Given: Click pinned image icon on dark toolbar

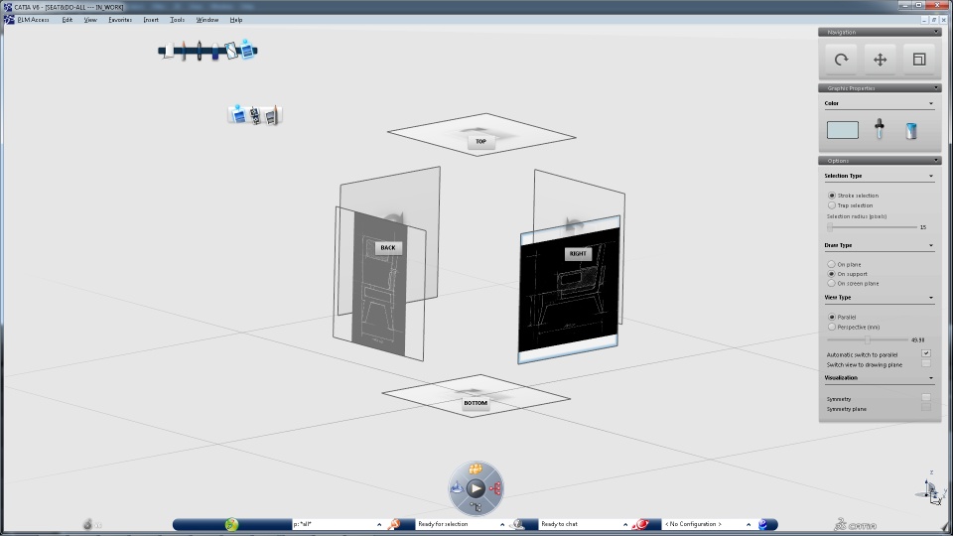Looking at the screenshot, I should [x=247, y=50].
